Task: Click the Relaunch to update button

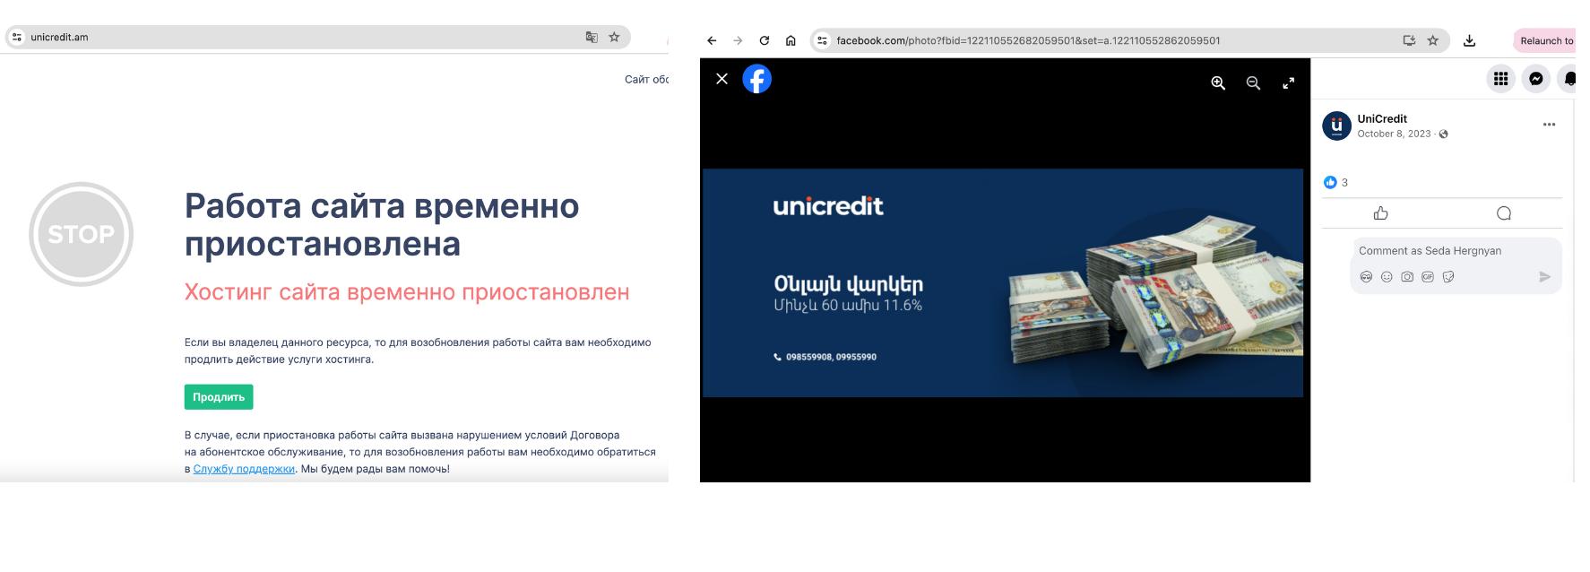Action: [1545, 40]
